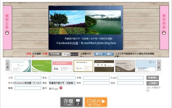Select the pink header card template

(x=62, y=66)
